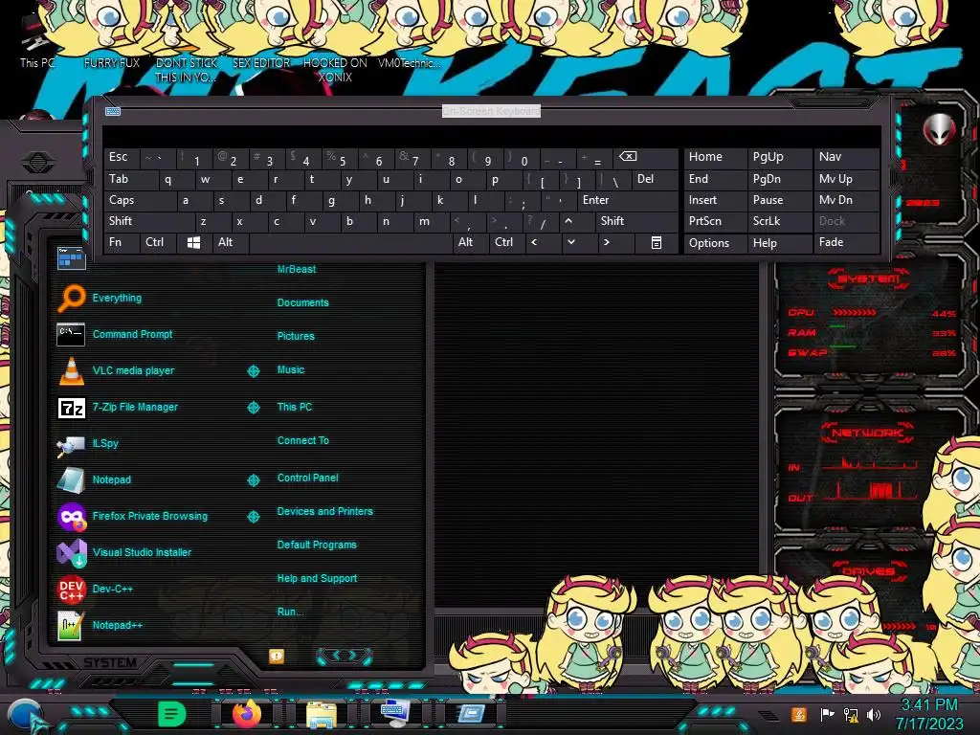Click the MrBeast user folder link
This screenshot has width=980, height=735.
point(297,269)
